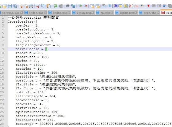
Task: Place cursor in the rebornCost line
Action: [32, 57]
